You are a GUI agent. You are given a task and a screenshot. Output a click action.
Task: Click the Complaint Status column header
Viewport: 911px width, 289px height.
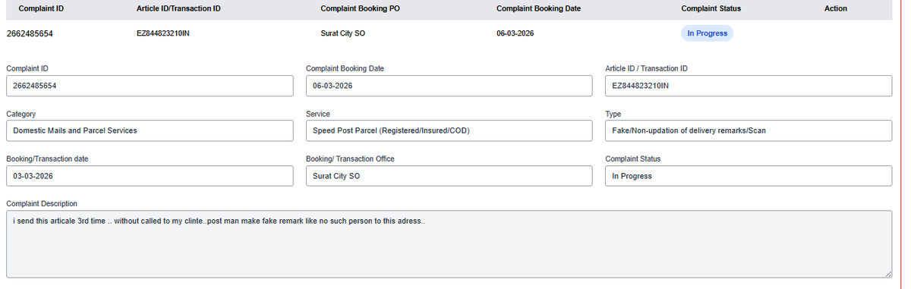pos(711,8)
